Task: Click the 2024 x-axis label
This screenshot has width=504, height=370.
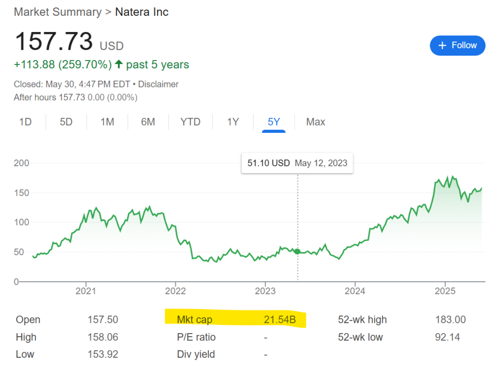Action: tap(355, 291)
